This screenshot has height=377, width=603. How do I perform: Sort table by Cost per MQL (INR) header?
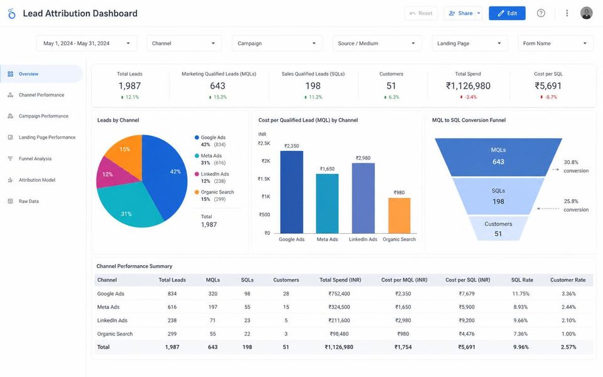click(x=404, y=280)
